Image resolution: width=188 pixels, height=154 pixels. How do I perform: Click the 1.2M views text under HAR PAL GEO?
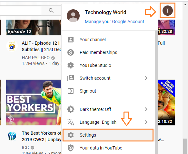[33, 63]
